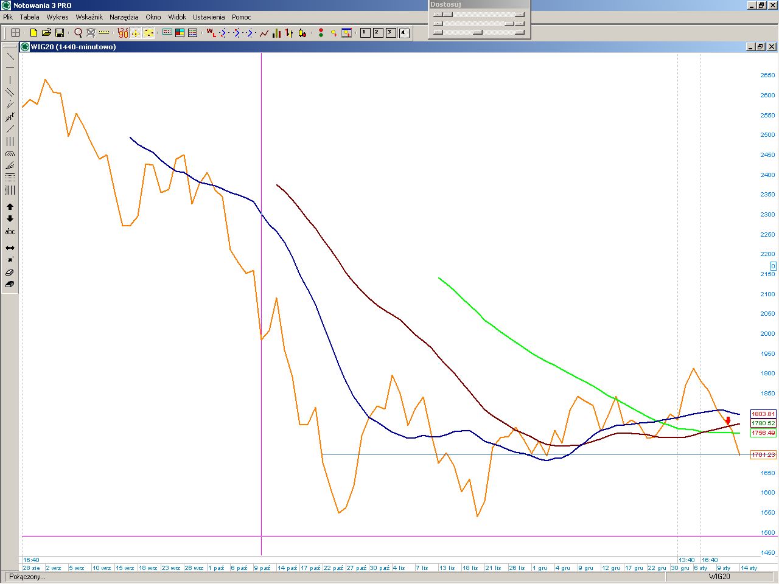Open the Narzędzia menu
Screen dimensions: 779x584
pyautogui.click(x=124, y=17)
